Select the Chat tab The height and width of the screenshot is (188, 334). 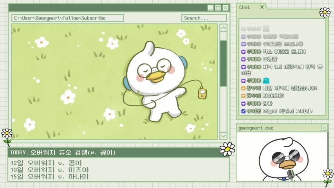pos(245,7)
